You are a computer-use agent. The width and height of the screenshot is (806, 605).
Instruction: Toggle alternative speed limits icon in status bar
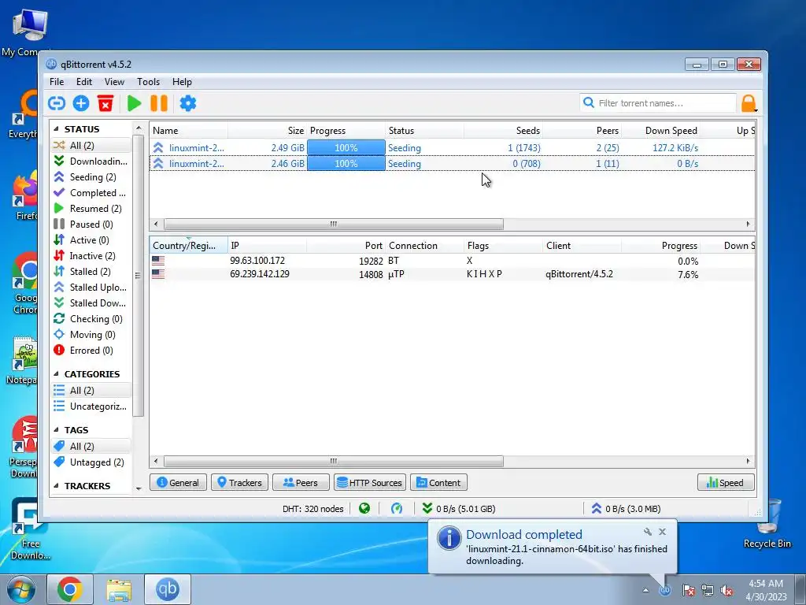pos(397,509)
